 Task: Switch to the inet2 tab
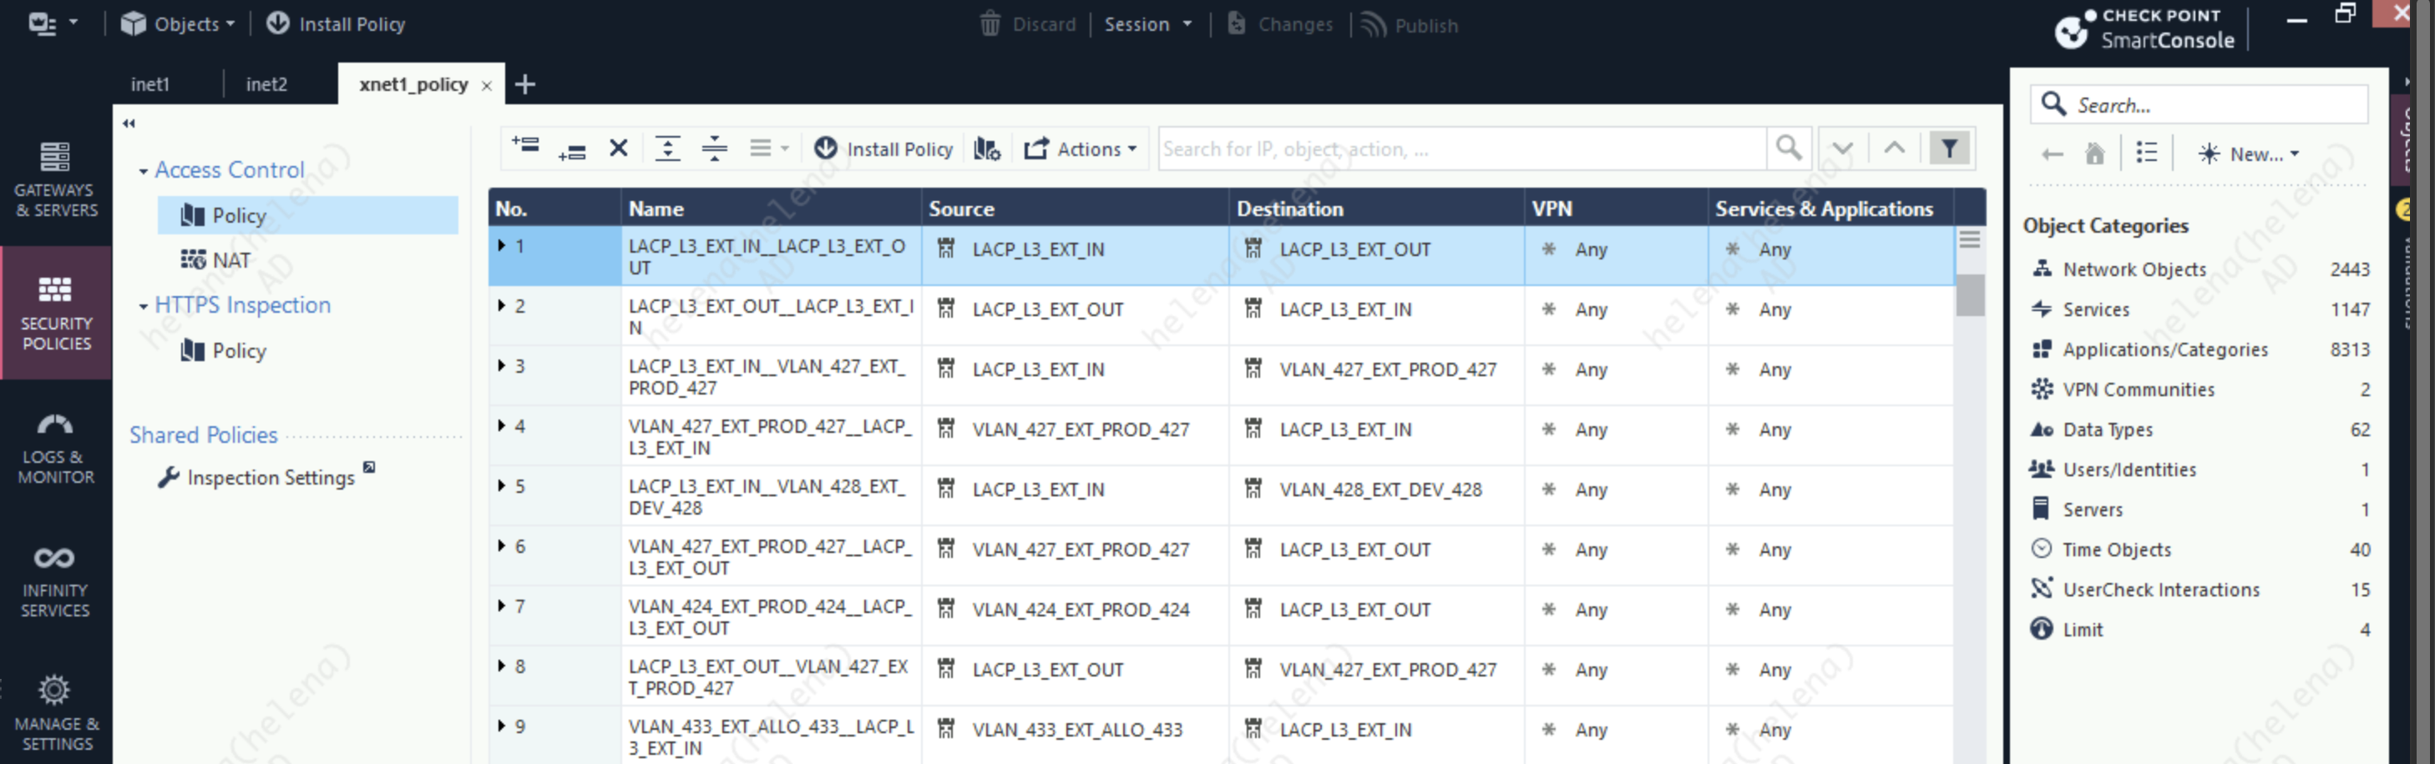(266, 84)
